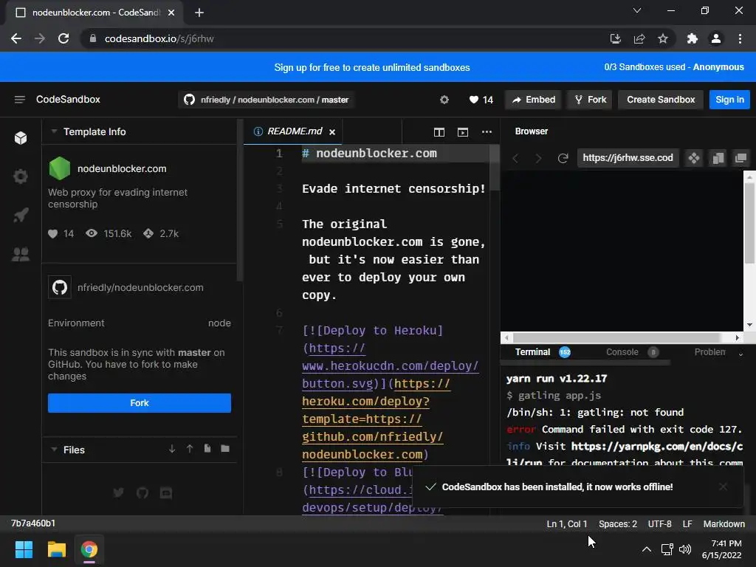Open the CodeSandbox hamburger menu
The height and width of the screenshot is (567, 756).
[19, 100]
